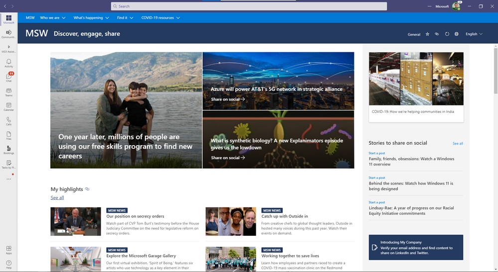Screen dimensions: 498x272
Task: Open site in browser via globe icon
Action: click(x=457, y=34)
